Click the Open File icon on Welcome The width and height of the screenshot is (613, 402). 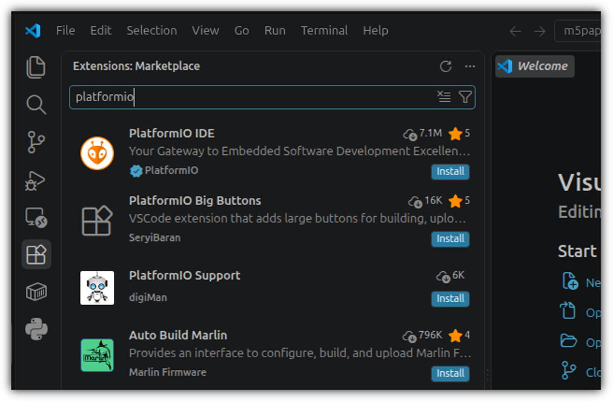(568, 311)
